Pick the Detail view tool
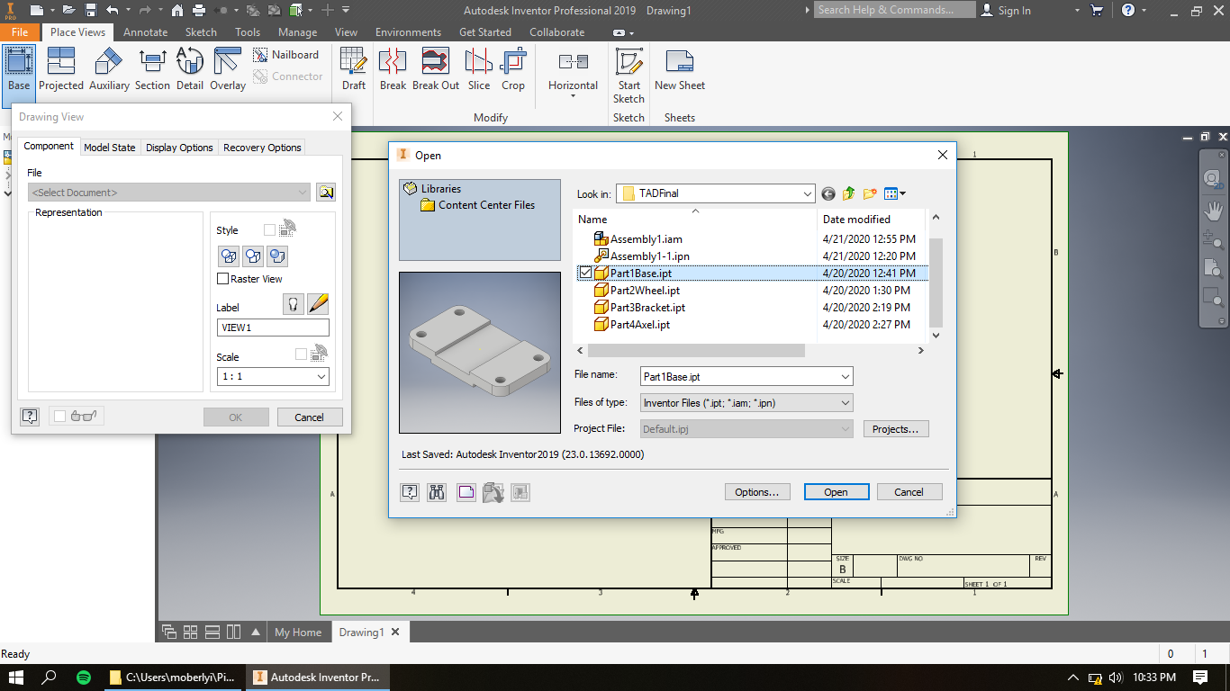 tap(189, 69)
